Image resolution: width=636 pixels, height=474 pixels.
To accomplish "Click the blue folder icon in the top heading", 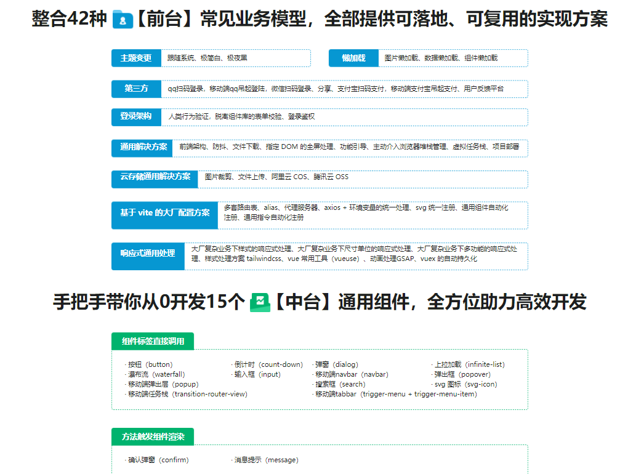I will (123, 21).
